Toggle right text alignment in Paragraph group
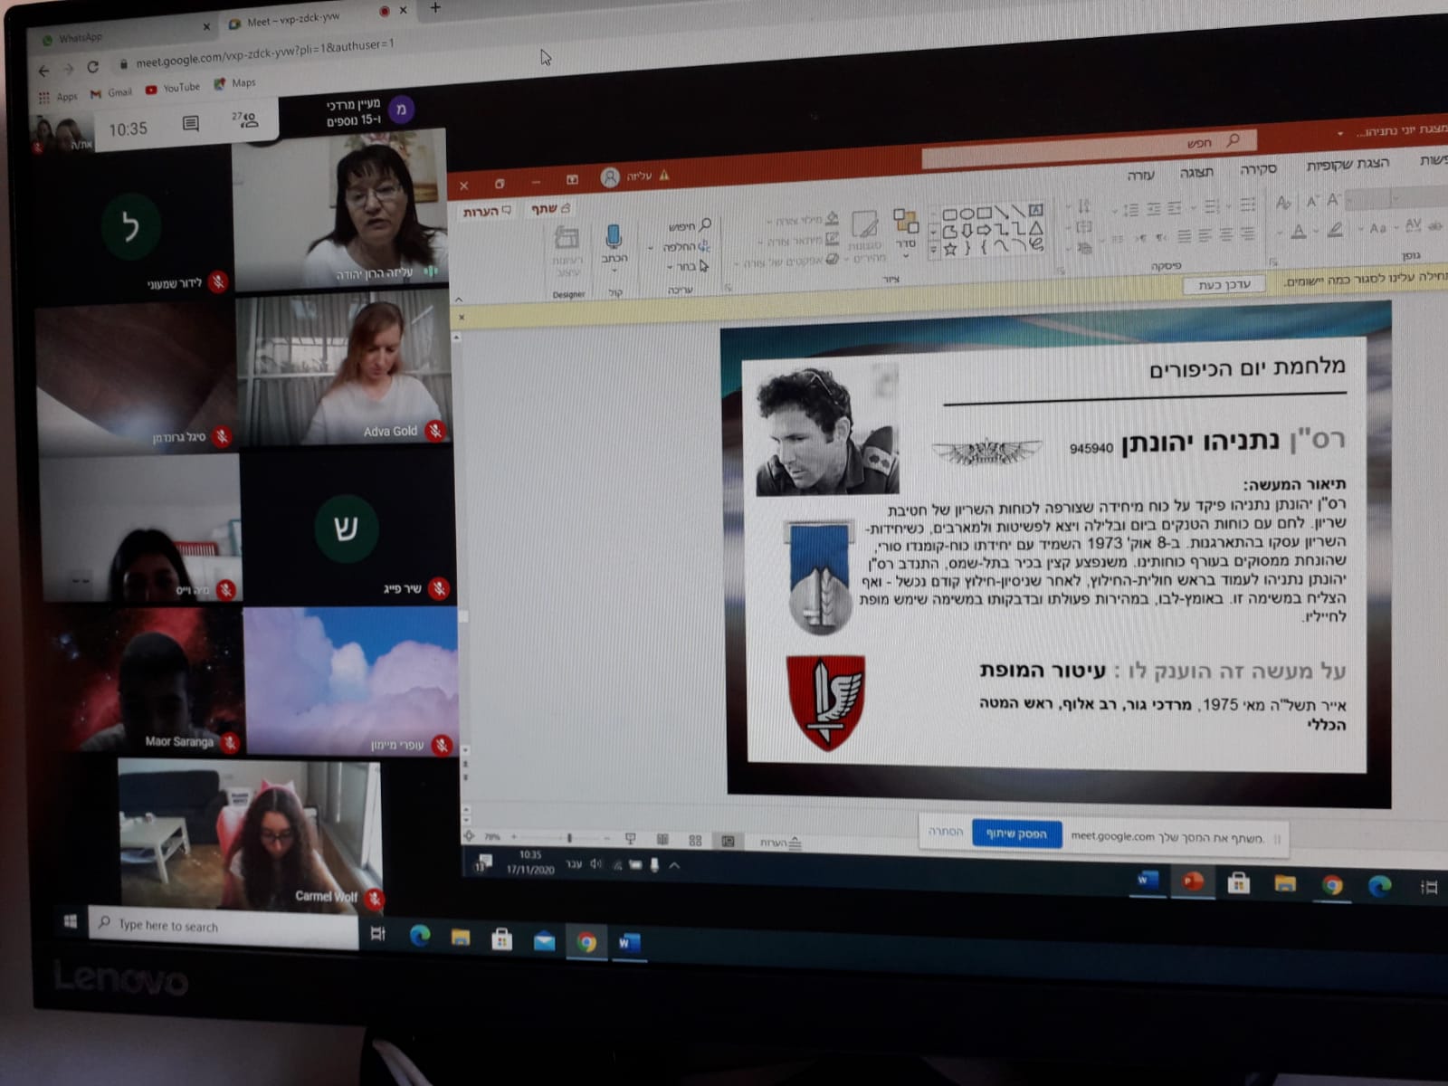This screenshot has width=1448, height=1086. (x=1247, y=235)
